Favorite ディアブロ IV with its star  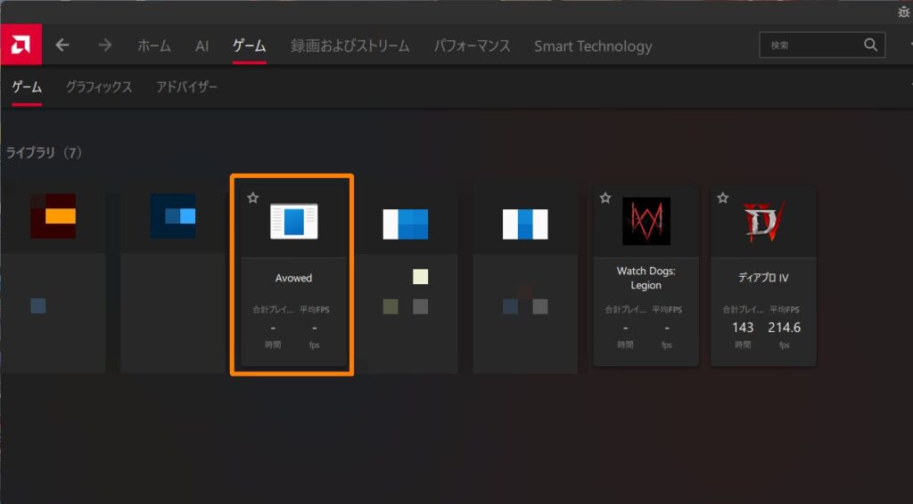[x=723, y=199]
